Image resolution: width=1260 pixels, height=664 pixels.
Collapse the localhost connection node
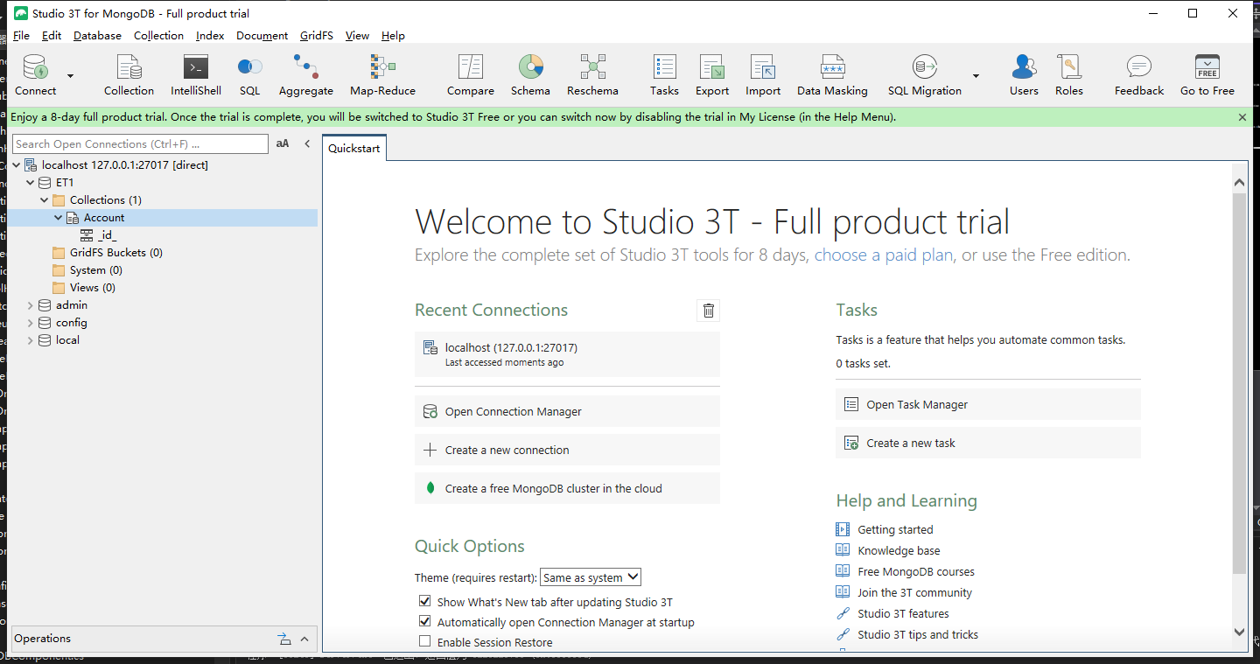(x=17, y=165)
